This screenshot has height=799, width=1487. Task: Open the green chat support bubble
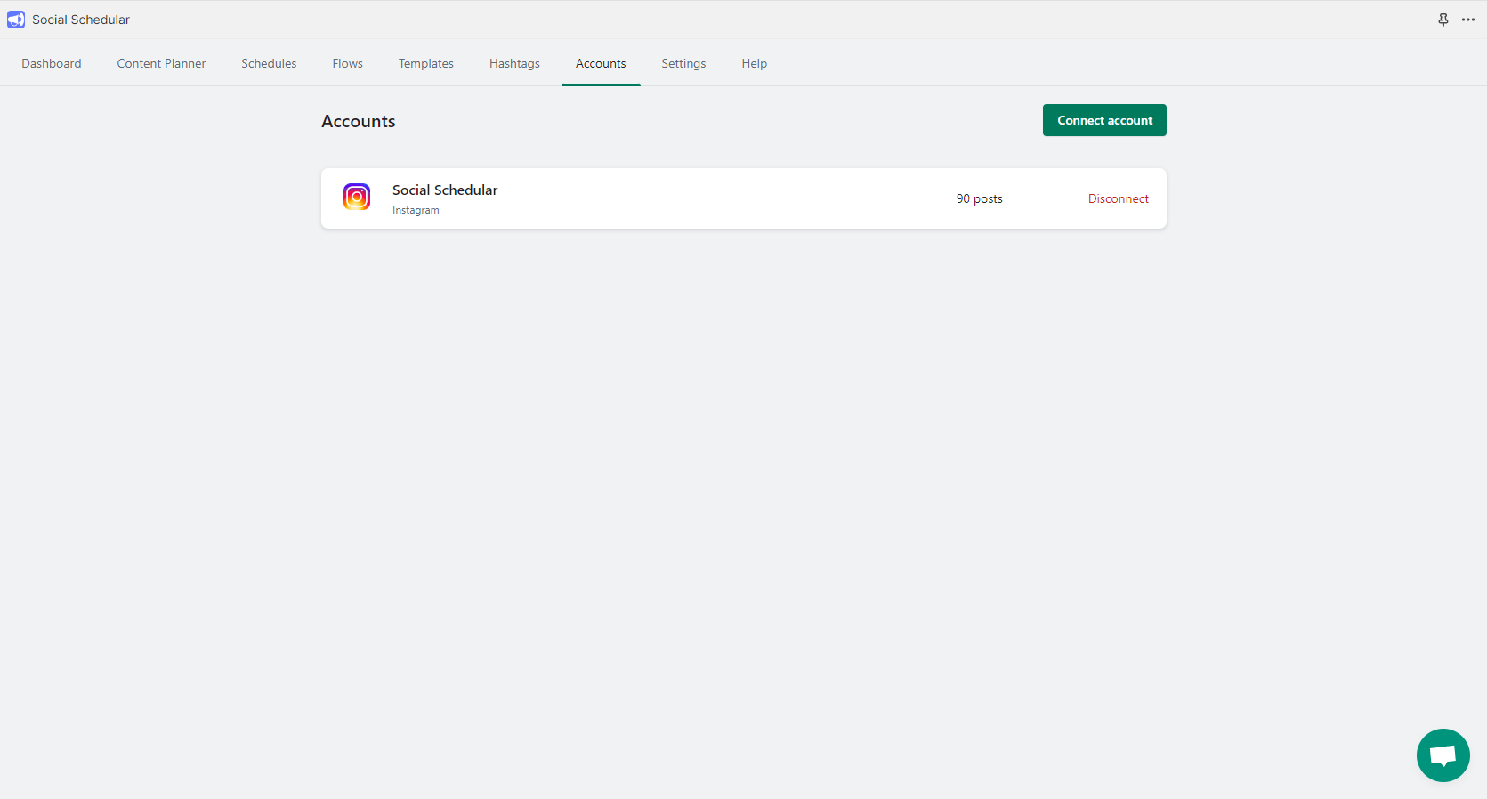tap(1442, 755)
